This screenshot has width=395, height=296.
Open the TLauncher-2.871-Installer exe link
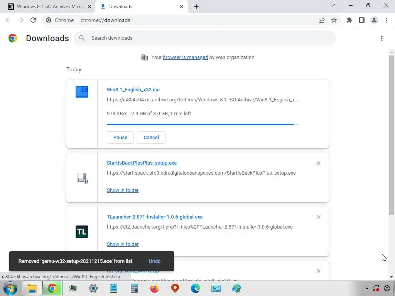(x=155, y=217)
